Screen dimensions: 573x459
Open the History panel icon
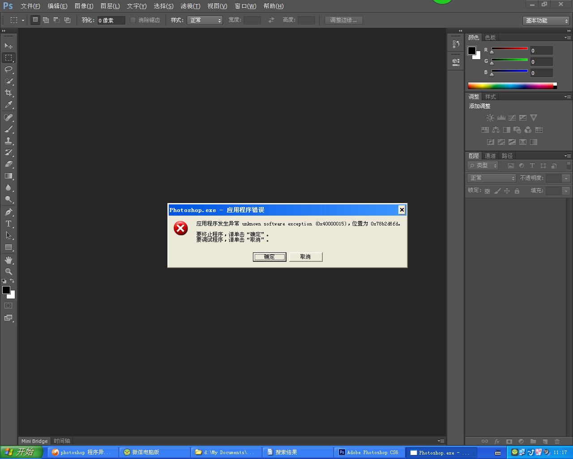tap(456, 44)
